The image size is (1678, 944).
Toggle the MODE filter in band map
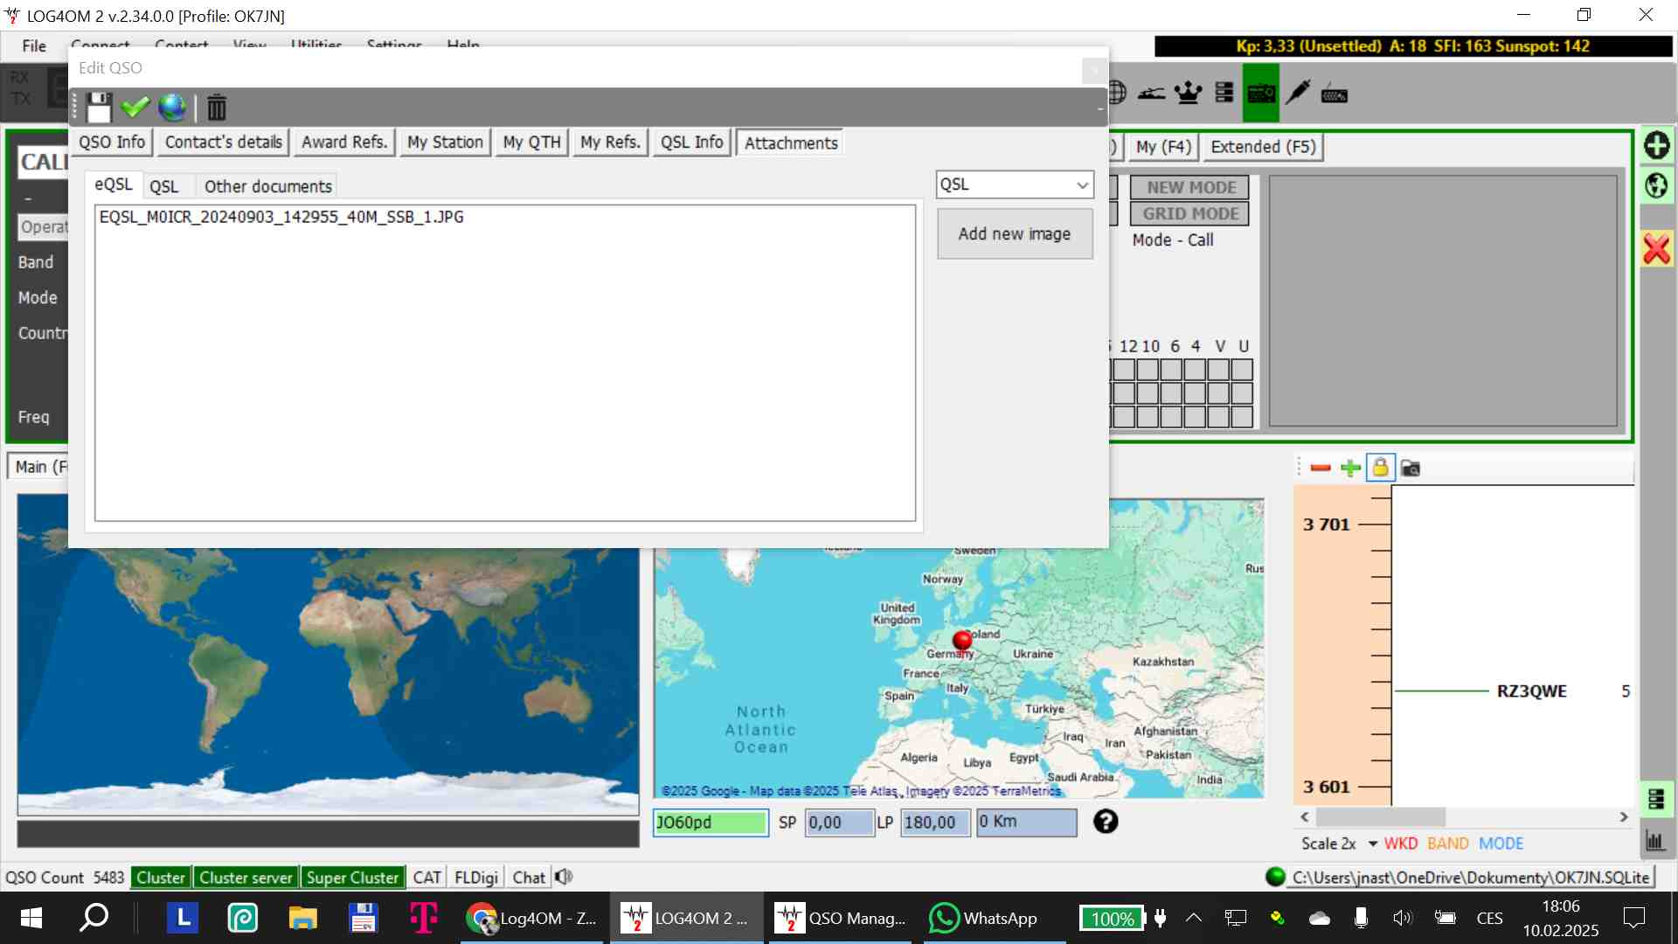click(x=1501, y=843)
